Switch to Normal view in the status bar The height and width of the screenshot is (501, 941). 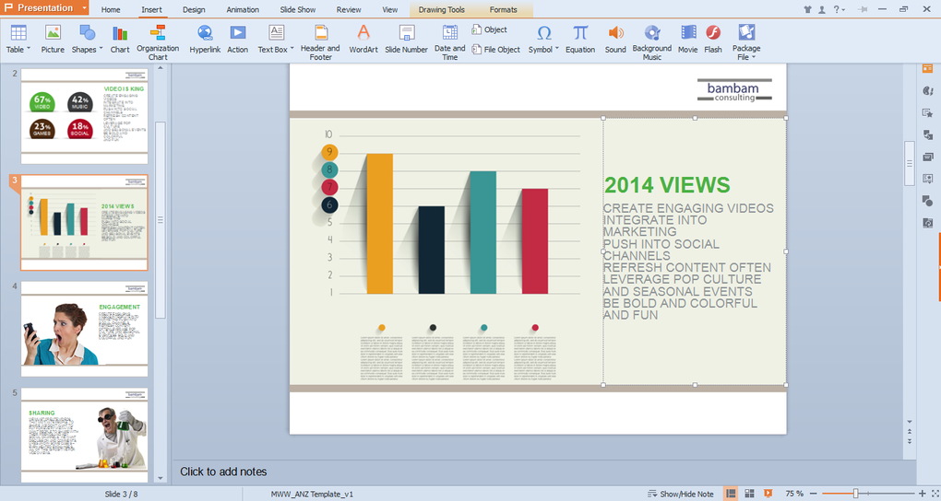click(x=731, y=494)
